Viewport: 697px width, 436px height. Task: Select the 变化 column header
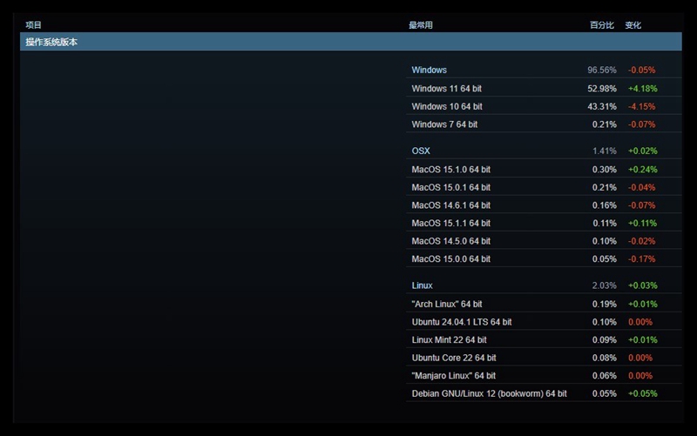[633, 25]
